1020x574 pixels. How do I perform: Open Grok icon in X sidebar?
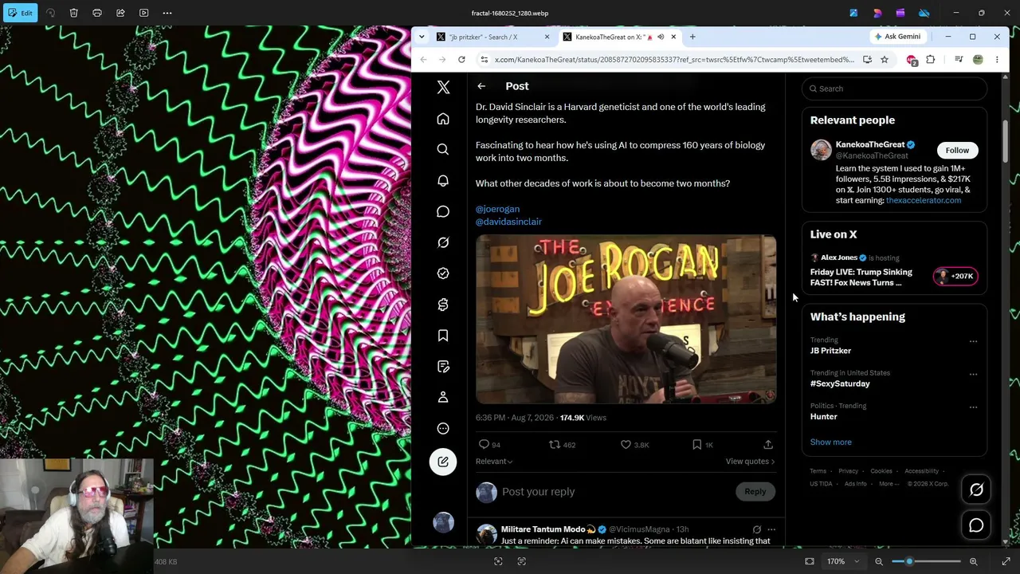[x=443, y=242]
